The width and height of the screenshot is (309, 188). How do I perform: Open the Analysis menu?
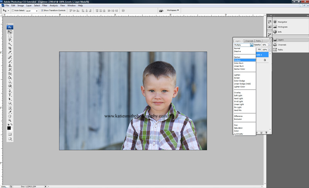(54, 5)
